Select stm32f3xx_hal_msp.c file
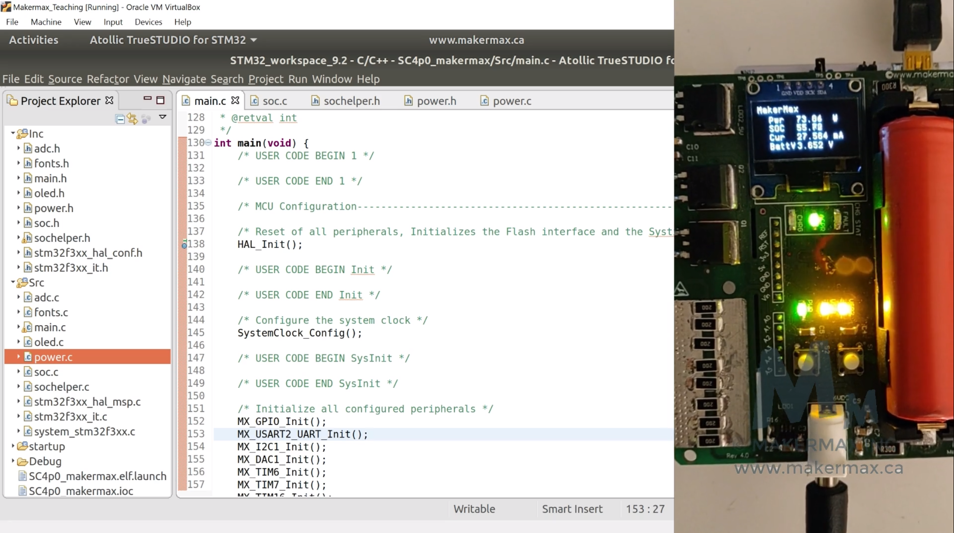 [87, 402]
